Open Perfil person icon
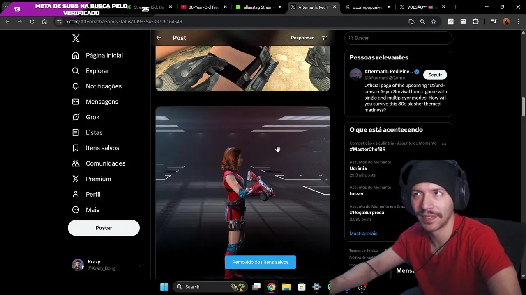Screen dimensions: 526x295 (x=76, y=194)
